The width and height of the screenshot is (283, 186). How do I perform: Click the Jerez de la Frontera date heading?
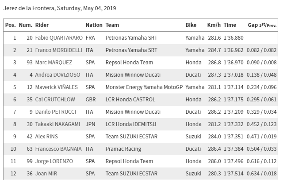60,8
